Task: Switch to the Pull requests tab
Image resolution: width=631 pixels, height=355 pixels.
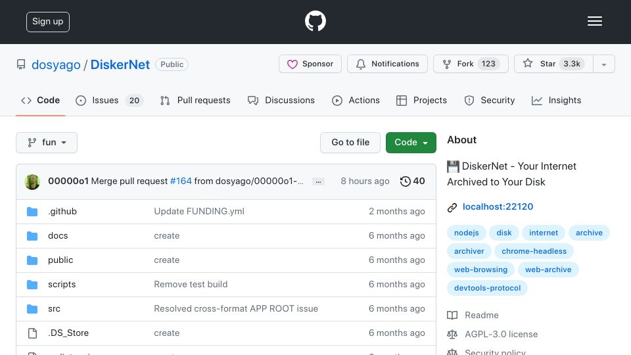Action: click(195, 100)
